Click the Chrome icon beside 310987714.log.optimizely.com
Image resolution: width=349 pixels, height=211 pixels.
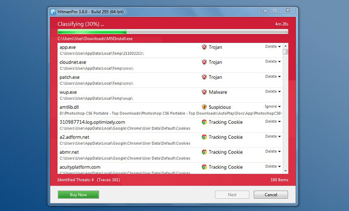click(204, 122)
